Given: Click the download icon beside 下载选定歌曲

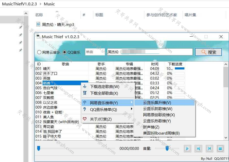Looking at the screenshot, I should (85, 86).
